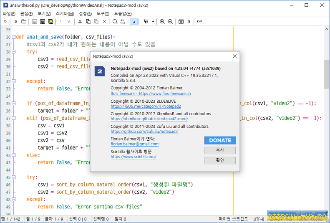330x223 pixels.
Task: Open the 파일(F) menu
Action: click(x=9, y=14)
